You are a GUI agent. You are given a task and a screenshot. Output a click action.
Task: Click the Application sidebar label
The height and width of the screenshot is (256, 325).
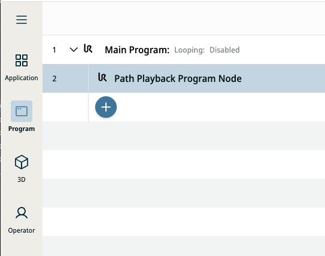click(x=22, y=78)
